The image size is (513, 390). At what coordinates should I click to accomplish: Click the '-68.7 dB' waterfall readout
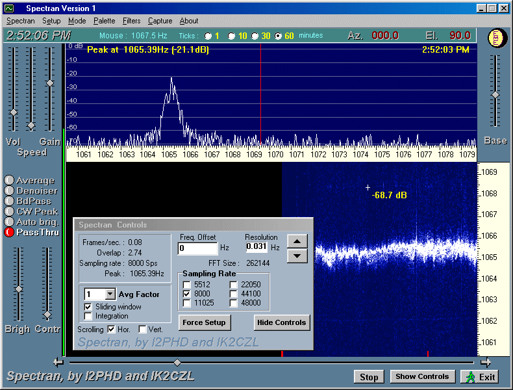(390, 196)
